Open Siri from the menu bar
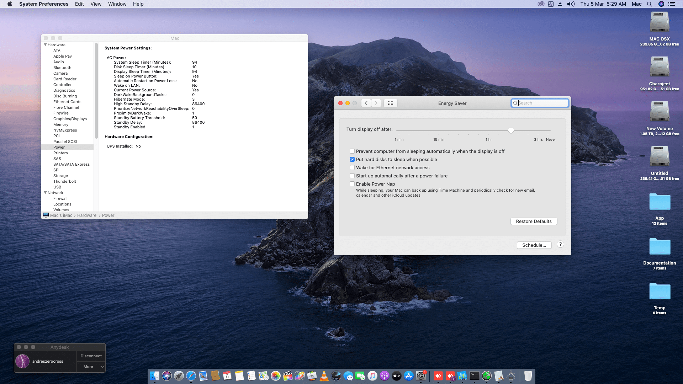Image resolution: width=683 pixels, height=384 pixels. coord(661,4)
